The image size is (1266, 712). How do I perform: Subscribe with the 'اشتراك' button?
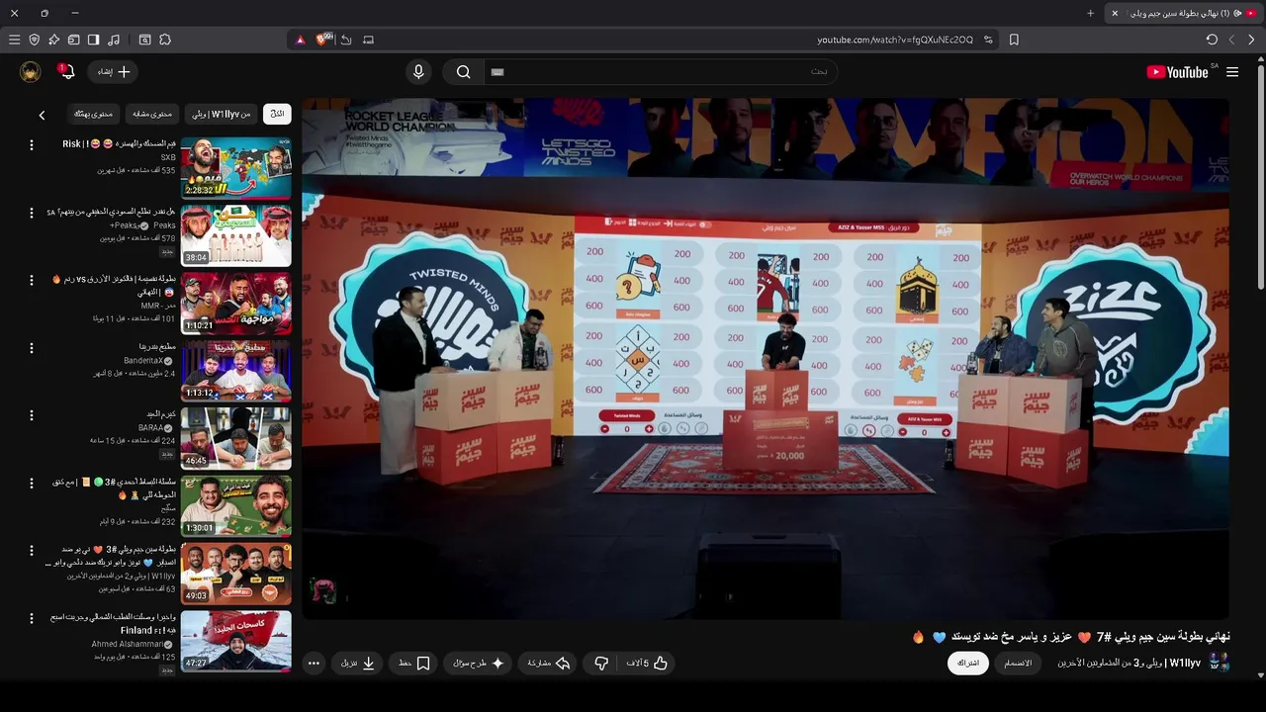[x=968, y=663]
